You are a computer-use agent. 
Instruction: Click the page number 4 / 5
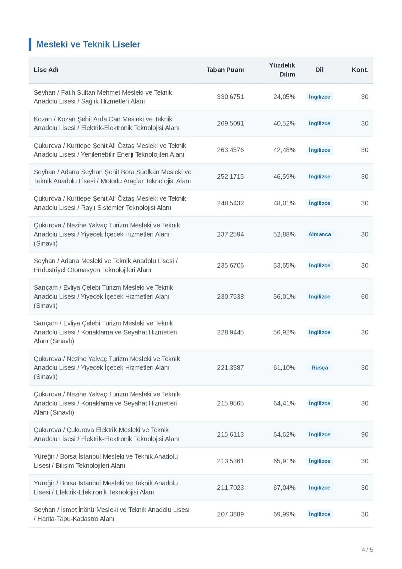click(367, 550)
